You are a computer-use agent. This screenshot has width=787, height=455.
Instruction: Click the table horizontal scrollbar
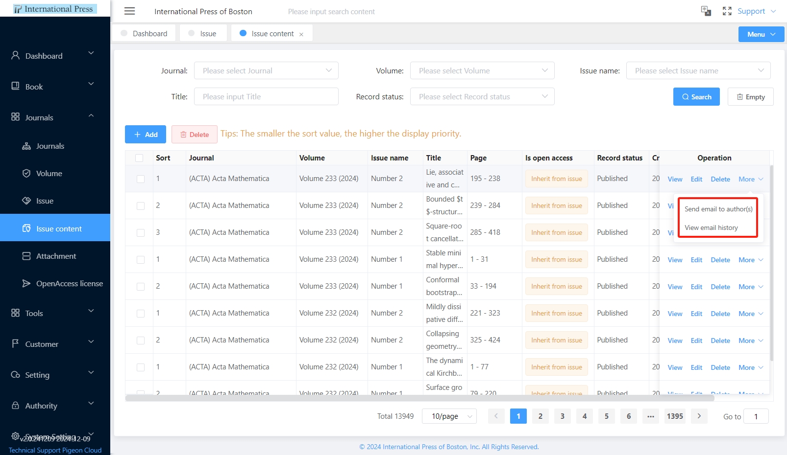419,398
